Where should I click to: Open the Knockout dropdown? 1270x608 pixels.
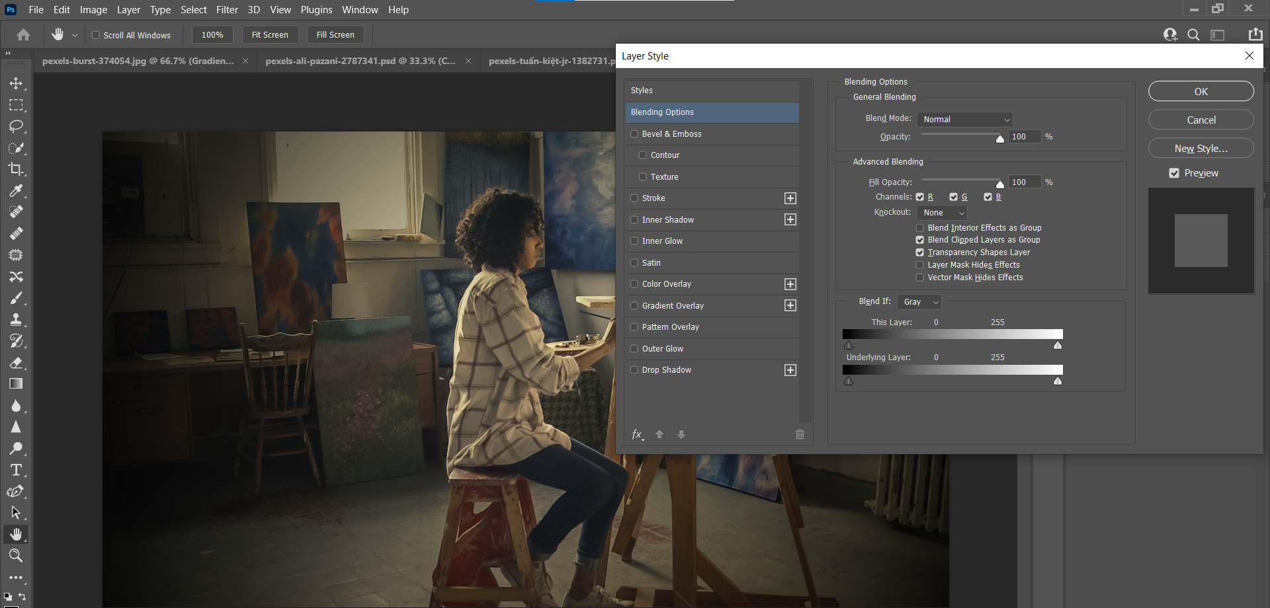941,212
